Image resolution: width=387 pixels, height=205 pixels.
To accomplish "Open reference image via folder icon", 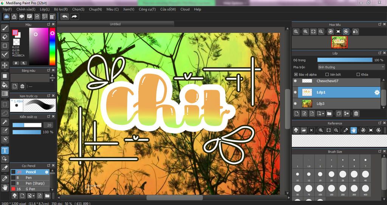I will point(303,130).
